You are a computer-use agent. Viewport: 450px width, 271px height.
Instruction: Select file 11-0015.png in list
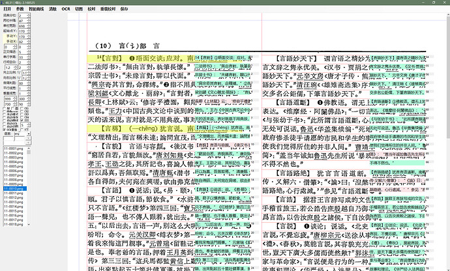coord(14,211)
